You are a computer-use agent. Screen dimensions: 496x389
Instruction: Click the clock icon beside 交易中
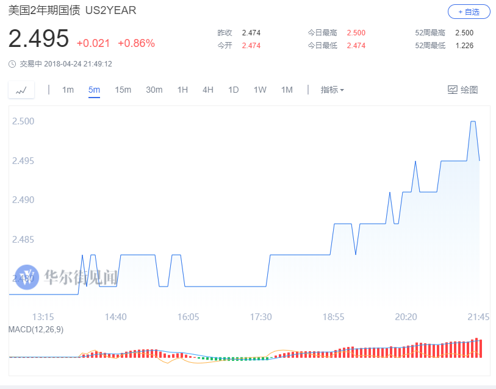click(12, 64)
